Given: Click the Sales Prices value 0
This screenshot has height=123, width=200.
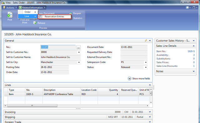Looking at the screenshot, I should coord(194,62).
